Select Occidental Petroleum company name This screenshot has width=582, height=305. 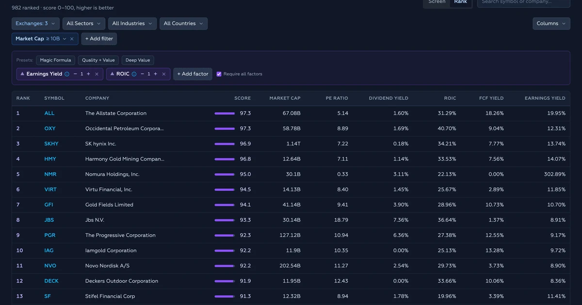[x=125, y=129]
